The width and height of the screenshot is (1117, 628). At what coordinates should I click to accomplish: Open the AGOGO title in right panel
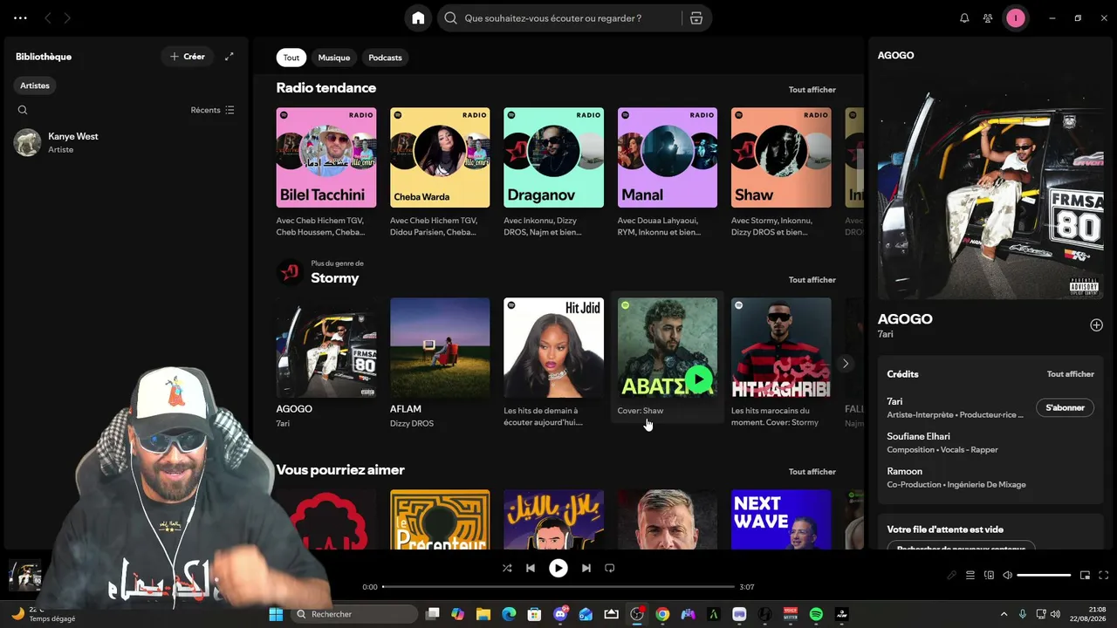click(905, 319)
